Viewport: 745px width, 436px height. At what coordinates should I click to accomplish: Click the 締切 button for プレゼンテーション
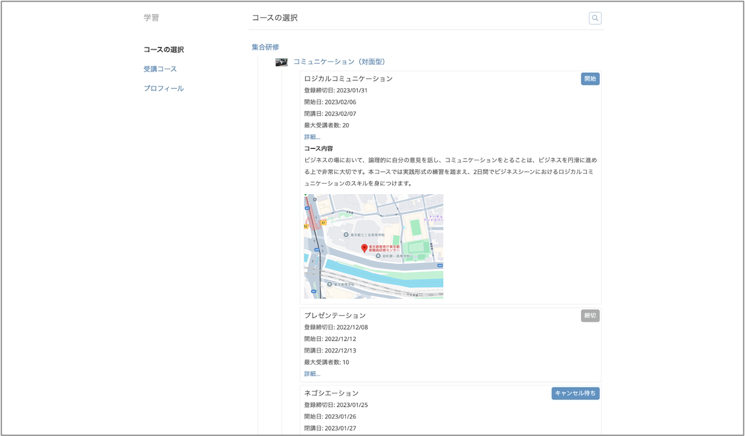click(x=590, y=316)
